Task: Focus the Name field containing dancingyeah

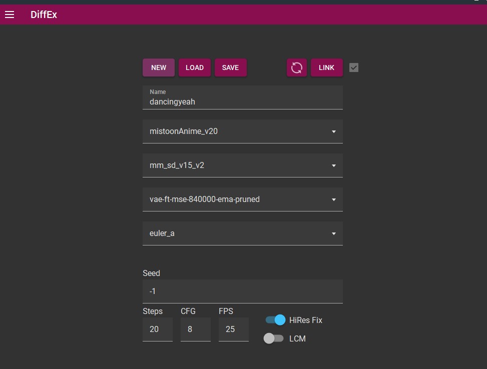Action: click(x=243, y=97)
